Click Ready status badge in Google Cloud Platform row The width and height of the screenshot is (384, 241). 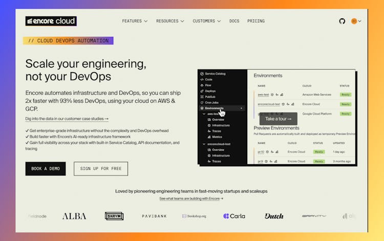[346, 114]
